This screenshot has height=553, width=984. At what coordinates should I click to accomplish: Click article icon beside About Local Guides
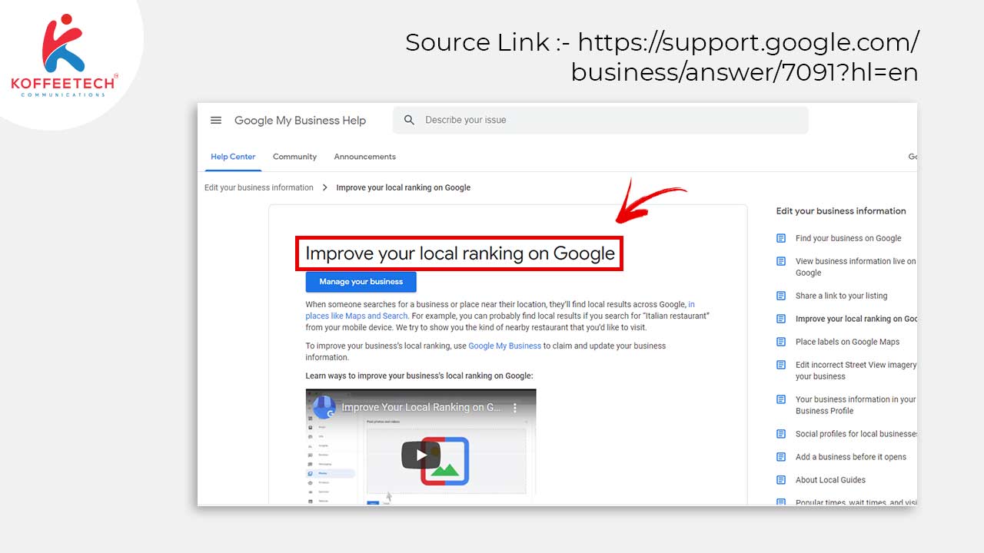pyautogui.click(x=781, y=480)
